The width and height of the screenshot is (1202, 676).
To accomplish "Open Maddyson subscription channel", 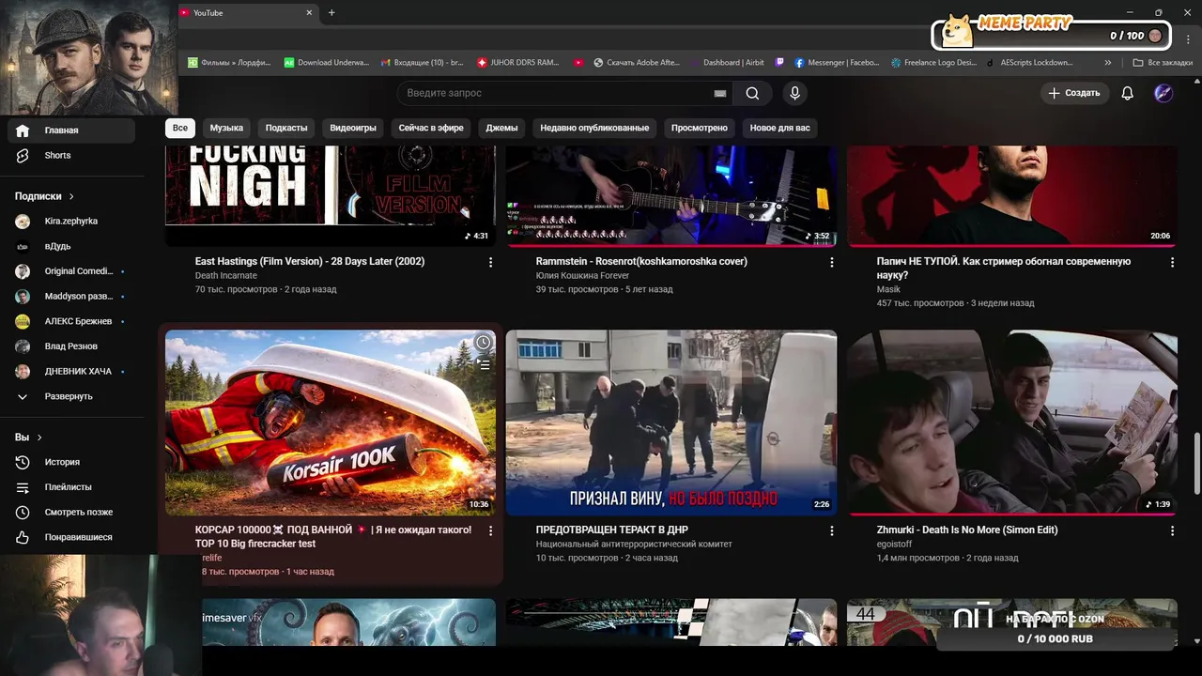I will tap(71, 297).
